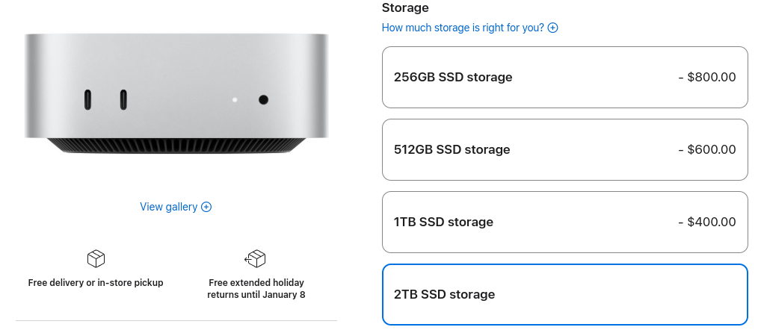Click the Storage section heading

[x=405, y=7]
